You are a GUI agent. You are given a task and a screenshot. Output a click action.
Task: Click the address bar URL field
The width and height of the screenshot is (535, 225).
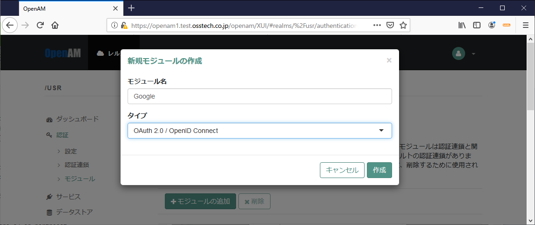pyautogui.click(x=244, y=25)
